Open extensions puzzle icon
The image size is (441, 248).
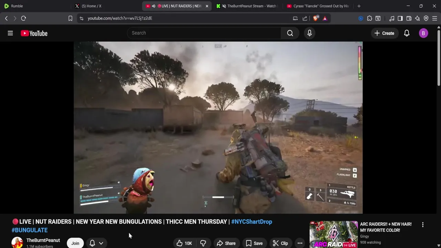(x=369, y=18)
